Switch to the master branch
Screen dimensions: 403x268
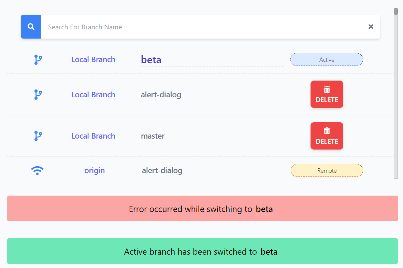(x=153, y=136)
